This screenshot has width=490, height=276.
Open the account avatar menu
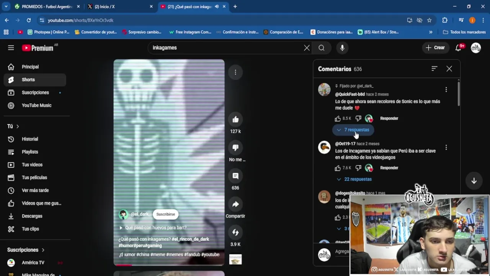pos(476,48)
